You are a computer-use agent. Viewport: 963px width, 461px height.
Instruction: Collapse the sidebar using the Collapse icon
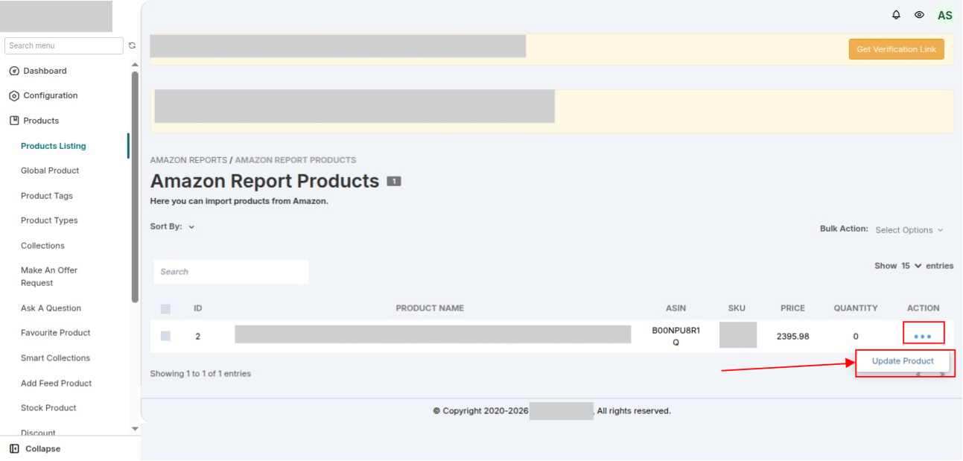14,449
